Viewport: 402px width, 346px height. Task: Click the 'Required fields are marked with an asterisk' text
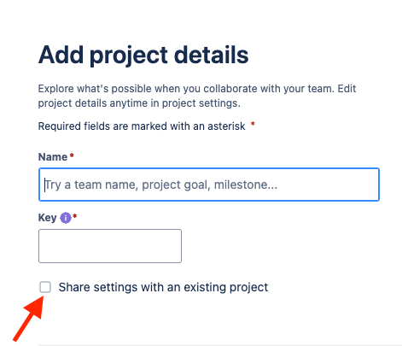pyautogui.click(x=142, y=126)
